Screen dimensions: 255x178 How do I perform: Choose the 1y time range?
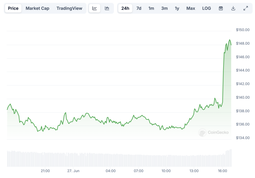177,8
